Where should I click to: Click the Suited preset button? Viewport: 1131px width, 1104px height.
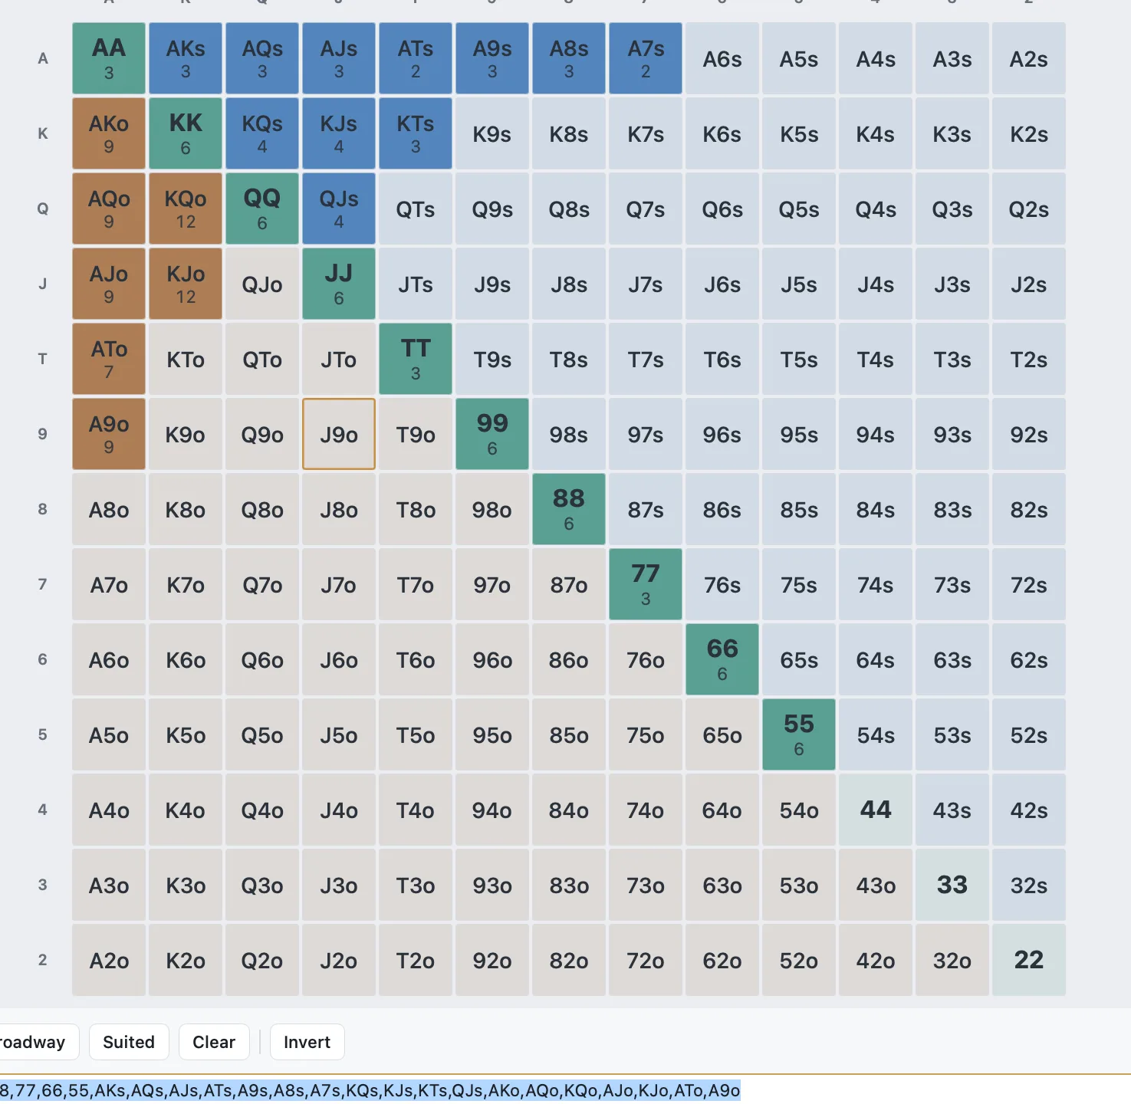[x=129, y=1042]
